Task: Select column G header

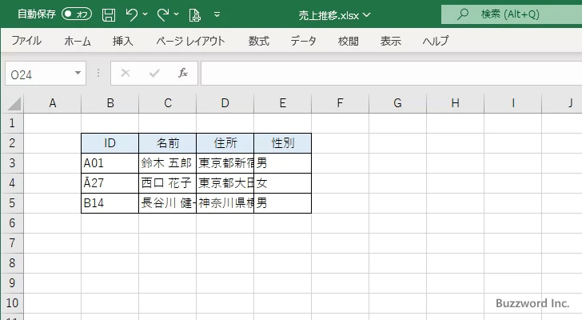Action: click(x=397, y=103)
